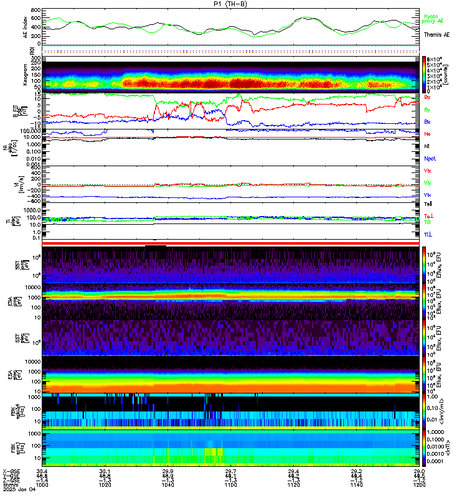Click the ion velocity Vi line plot panel

[x=230, y=184]
